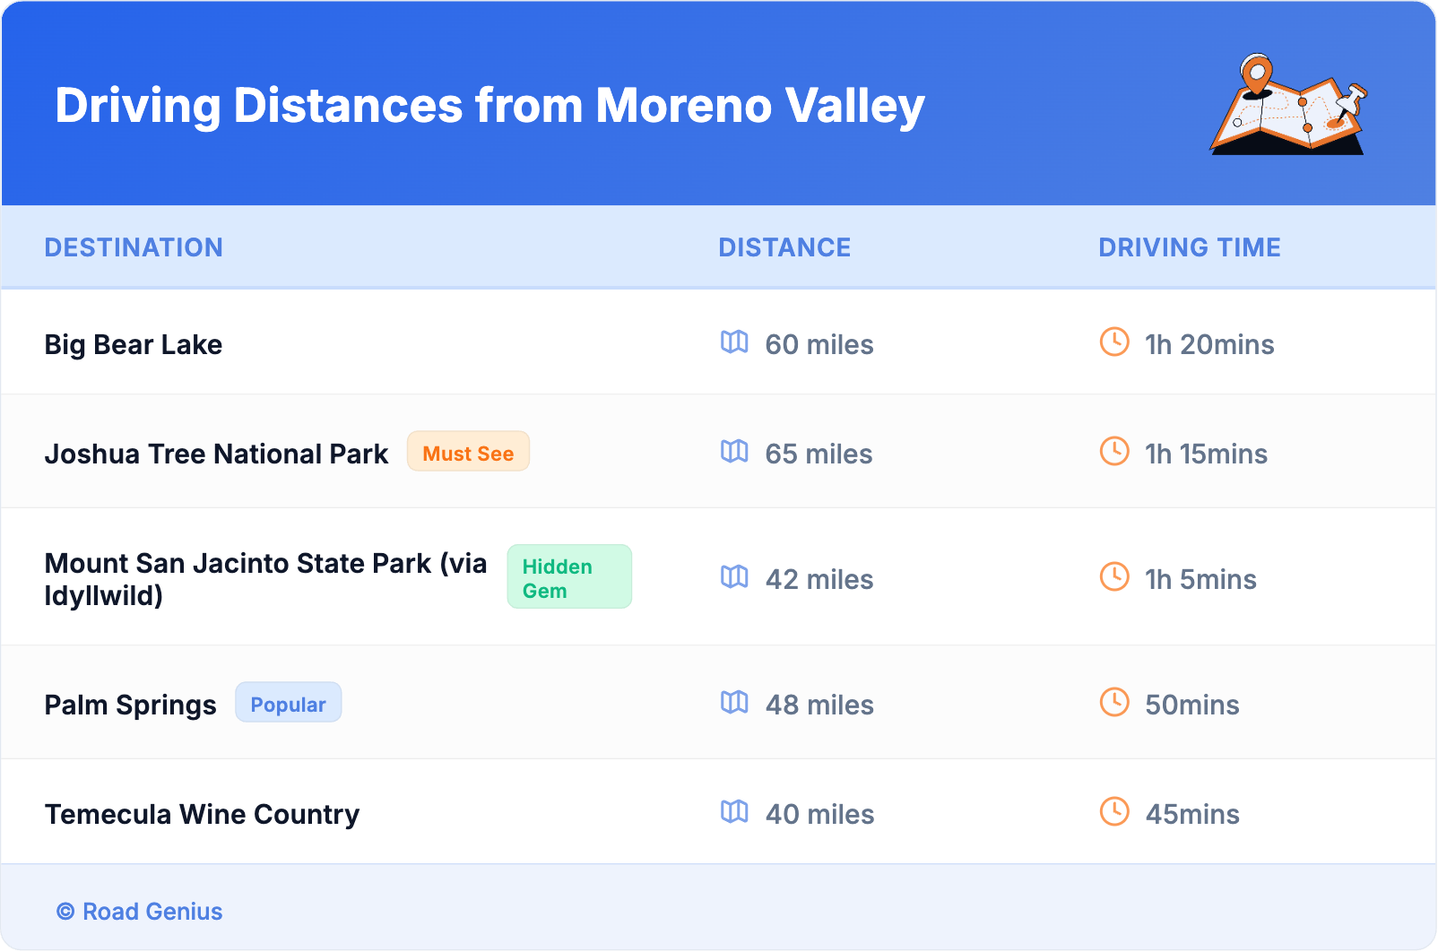The width and height of the screenshot is (1438, 952).
Task: Click the map icon beside 48 miles
Action: coord(734,703)
